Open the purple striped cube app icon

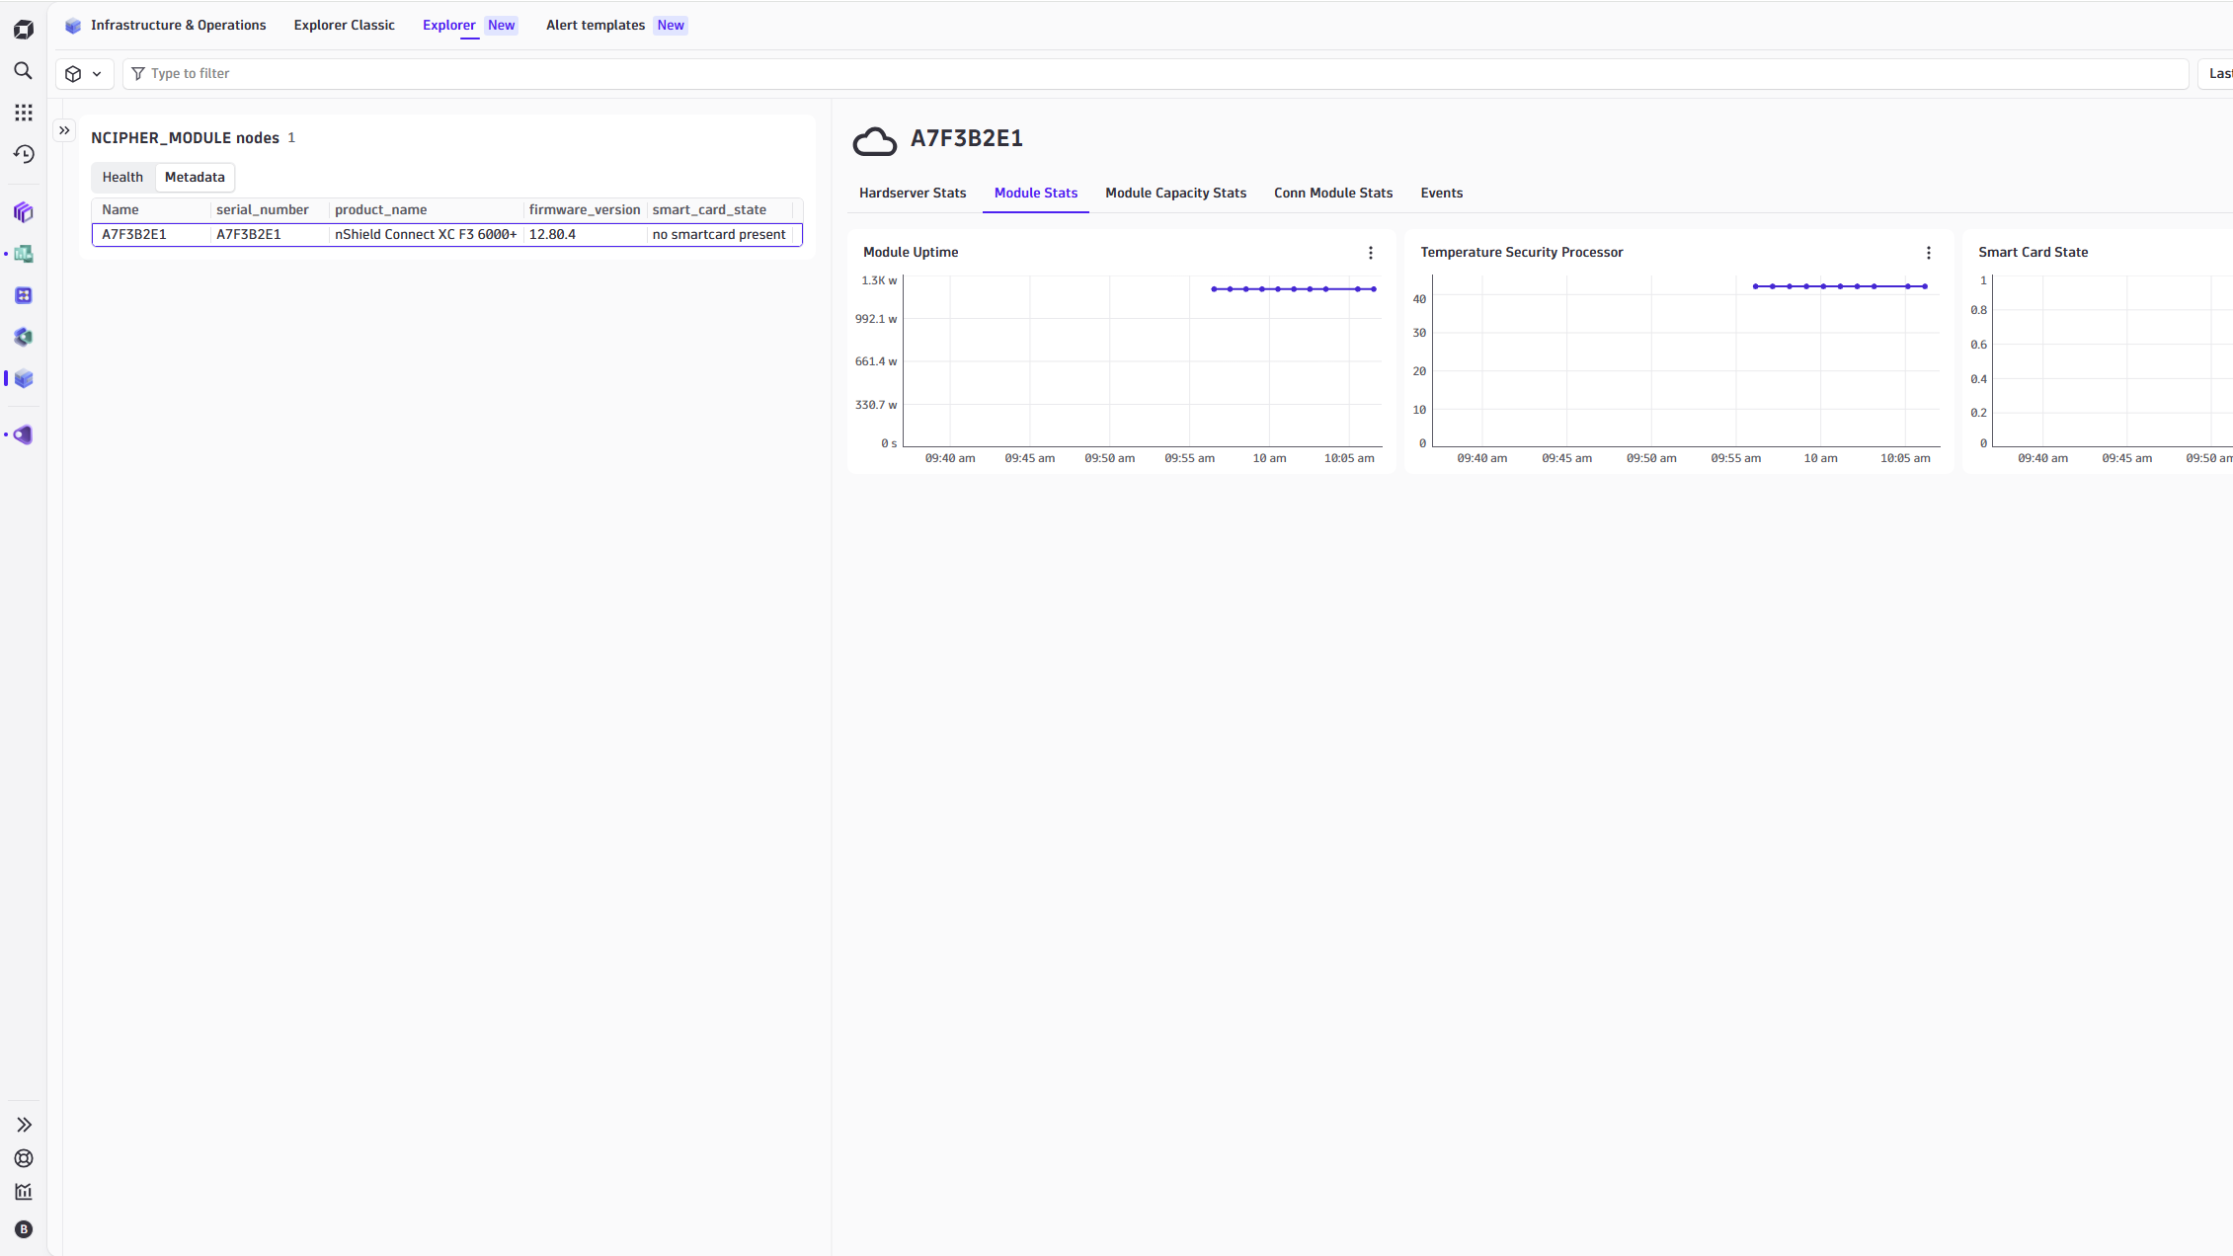[x=24, y=212]
